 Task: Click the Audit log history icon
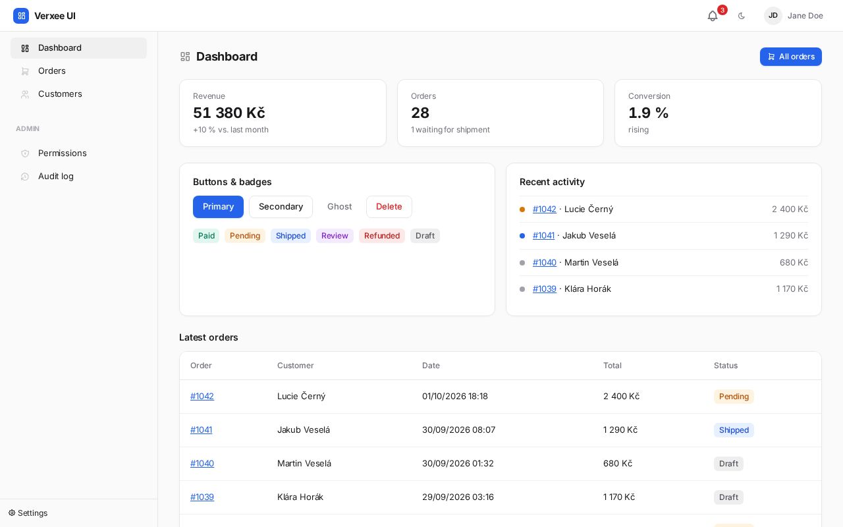point(25,177)
